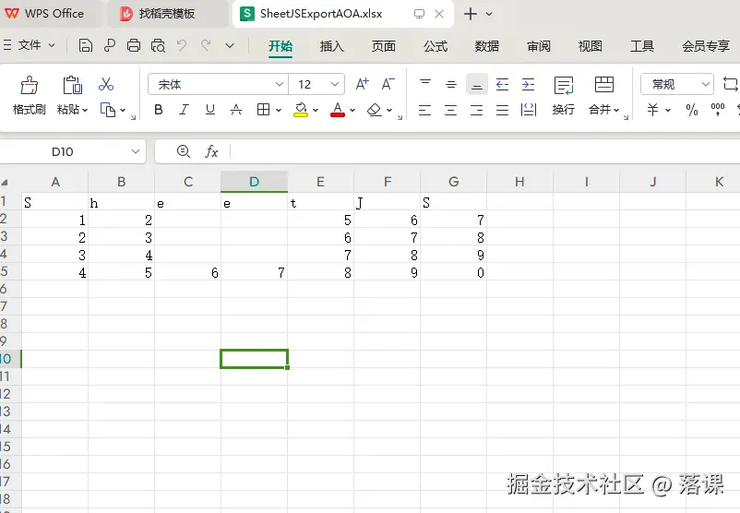740x513 pixels.
Task: Align text right horizontally
Action: (x=477, y=111)
